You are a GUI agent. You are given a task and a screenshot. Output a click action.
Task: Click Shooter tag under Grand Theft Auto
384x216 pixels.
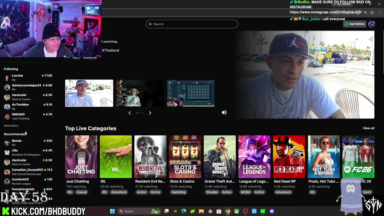[x=212, y=192]
